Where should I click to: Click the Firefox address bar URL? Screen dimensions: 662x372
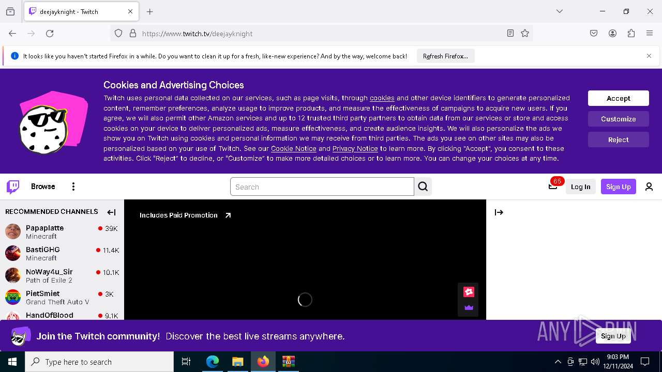click(197, 34)
